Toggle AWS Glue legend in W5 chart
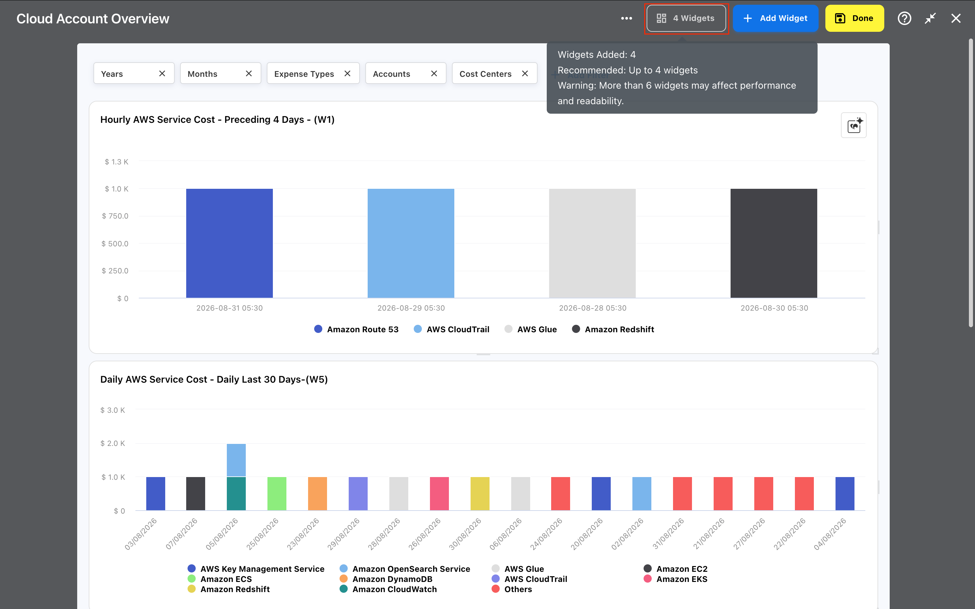 click(x=518, y=568)
